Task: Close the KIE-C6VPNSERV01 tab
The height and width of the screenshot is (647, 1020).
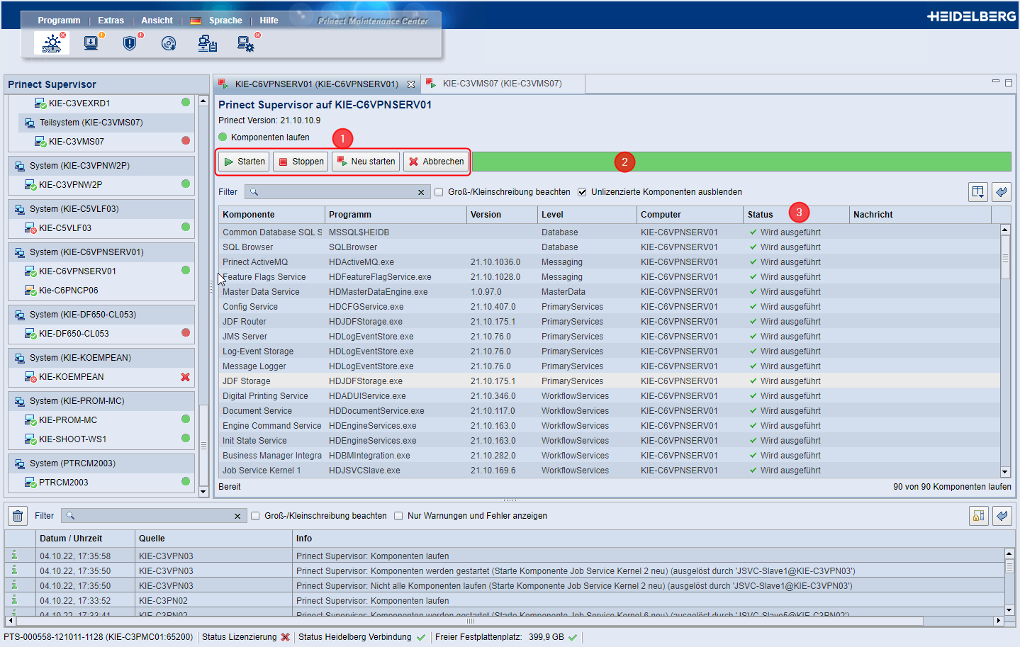Action: pyautogui.click(x=411, y=84)
